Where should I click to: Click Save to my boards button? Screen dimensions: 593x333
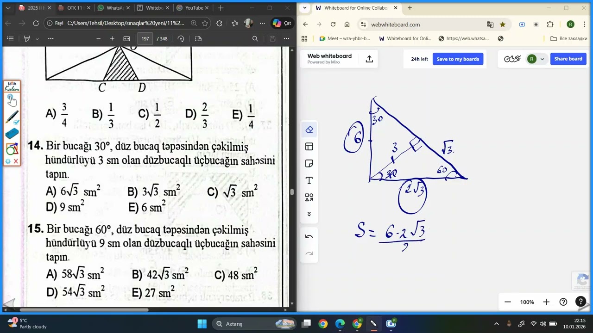click(x=458, y=59)
